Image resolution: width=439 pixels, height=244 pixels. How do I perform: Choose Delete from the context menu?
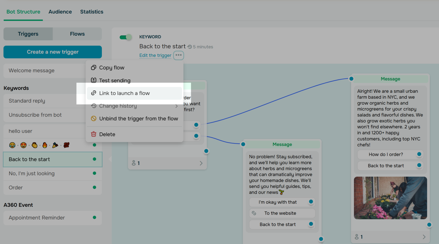coord(134,134)
